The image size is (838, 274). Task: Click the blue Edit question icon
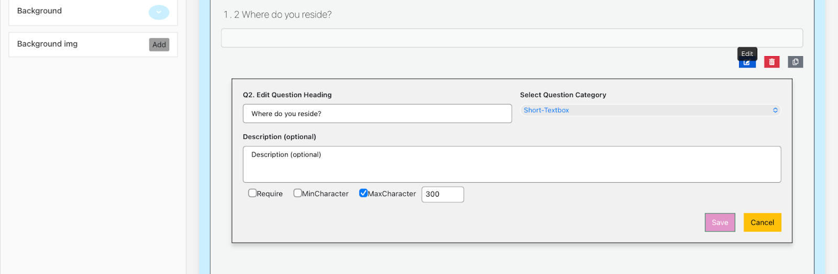(747, 63)
